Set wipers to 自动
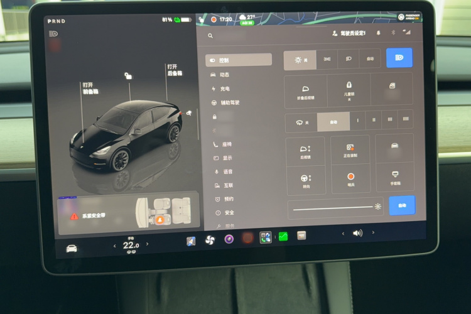This screenshot has width=471, height=314. click(x=333, y=122)
